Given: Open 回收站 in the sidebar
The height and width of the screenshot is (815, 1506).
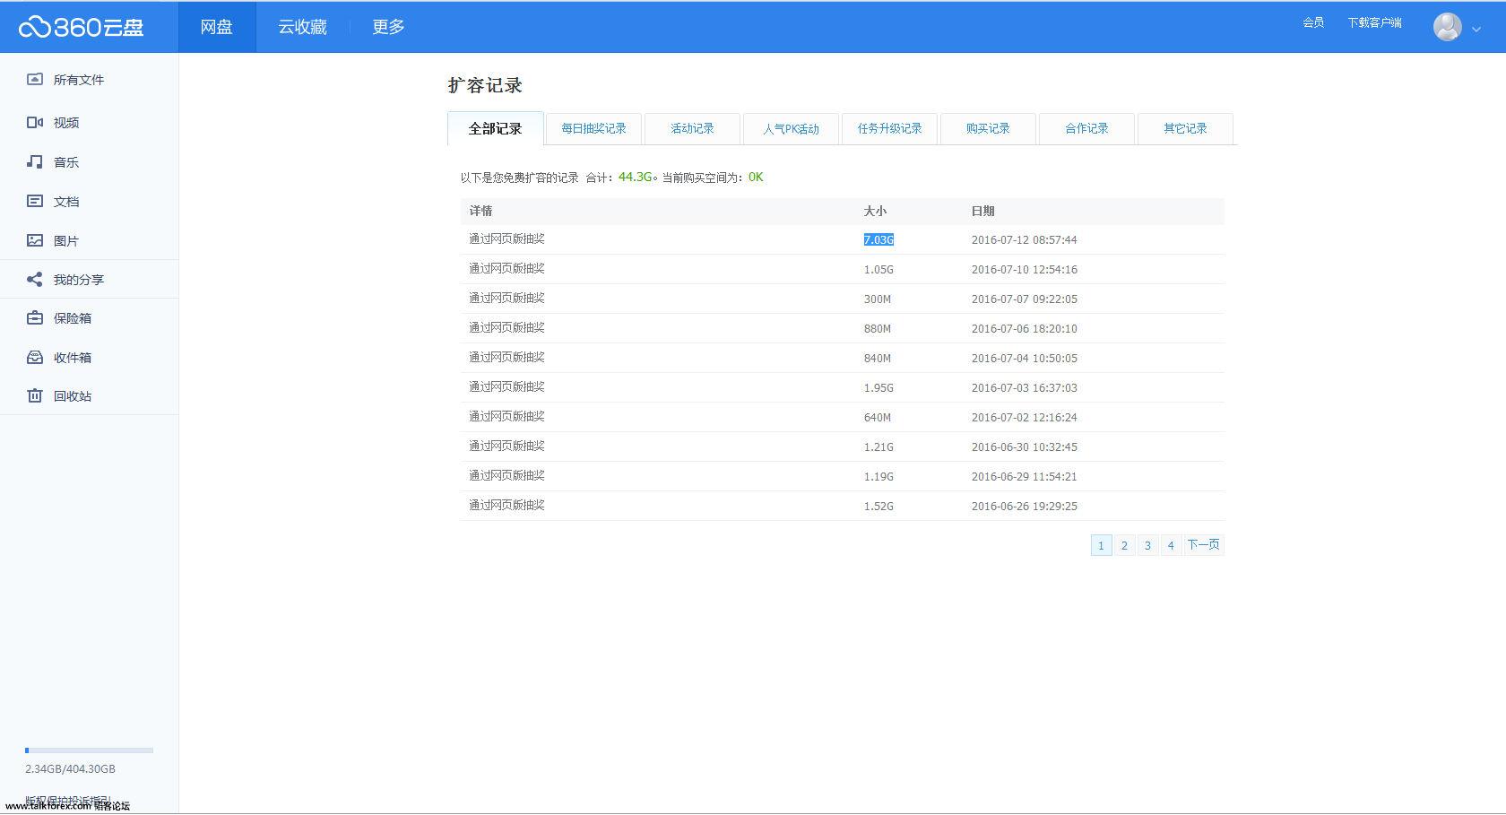Looking at the screenshot, I should click(73, 396).
